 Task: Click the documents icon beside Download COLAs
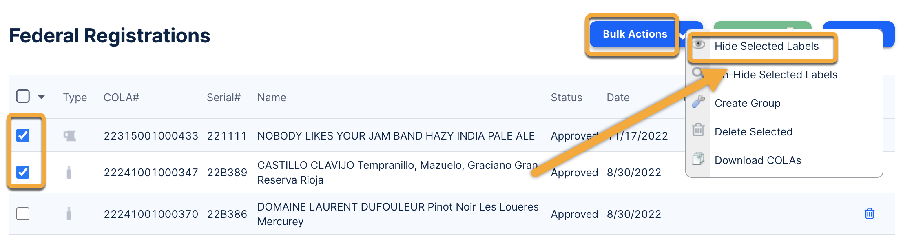click(698, 159)
